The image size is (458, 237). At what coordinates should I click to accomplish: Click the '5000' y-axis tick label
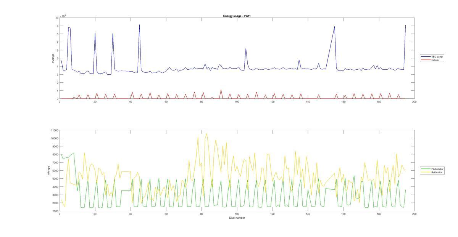click(55, 179)
